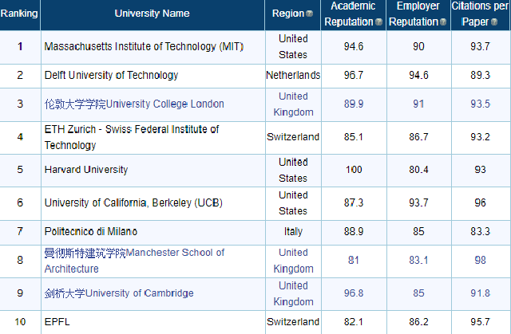This screenshot has width=511, height=334.
Task: Click the University Name column header
Action: coord(153,14)
